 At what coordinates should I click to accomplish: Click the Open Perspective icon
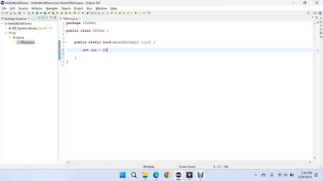(315, 13)
